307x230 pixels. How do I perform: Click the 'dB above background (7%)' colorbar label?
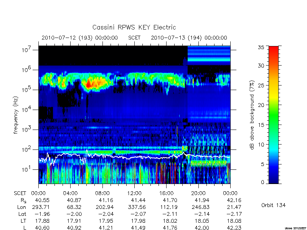(x=252, y=115)
